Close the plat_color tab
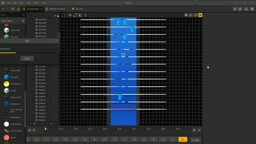This screenshot has width=256, height=144. (x=86, y=9)
